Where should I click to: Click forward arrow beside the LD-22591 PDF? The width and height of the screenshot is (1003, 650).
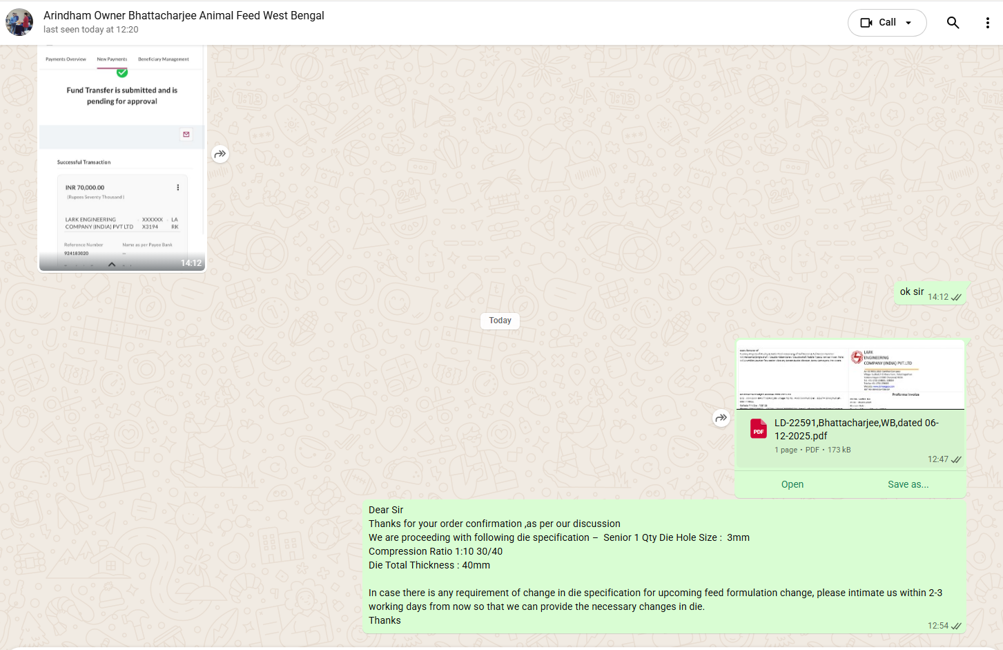click(721, 418)
